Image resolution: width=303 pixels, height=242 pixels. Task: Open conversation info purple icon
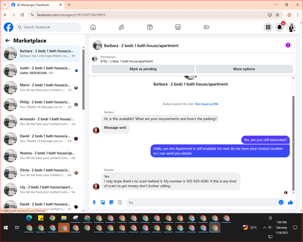click(288, 45)
